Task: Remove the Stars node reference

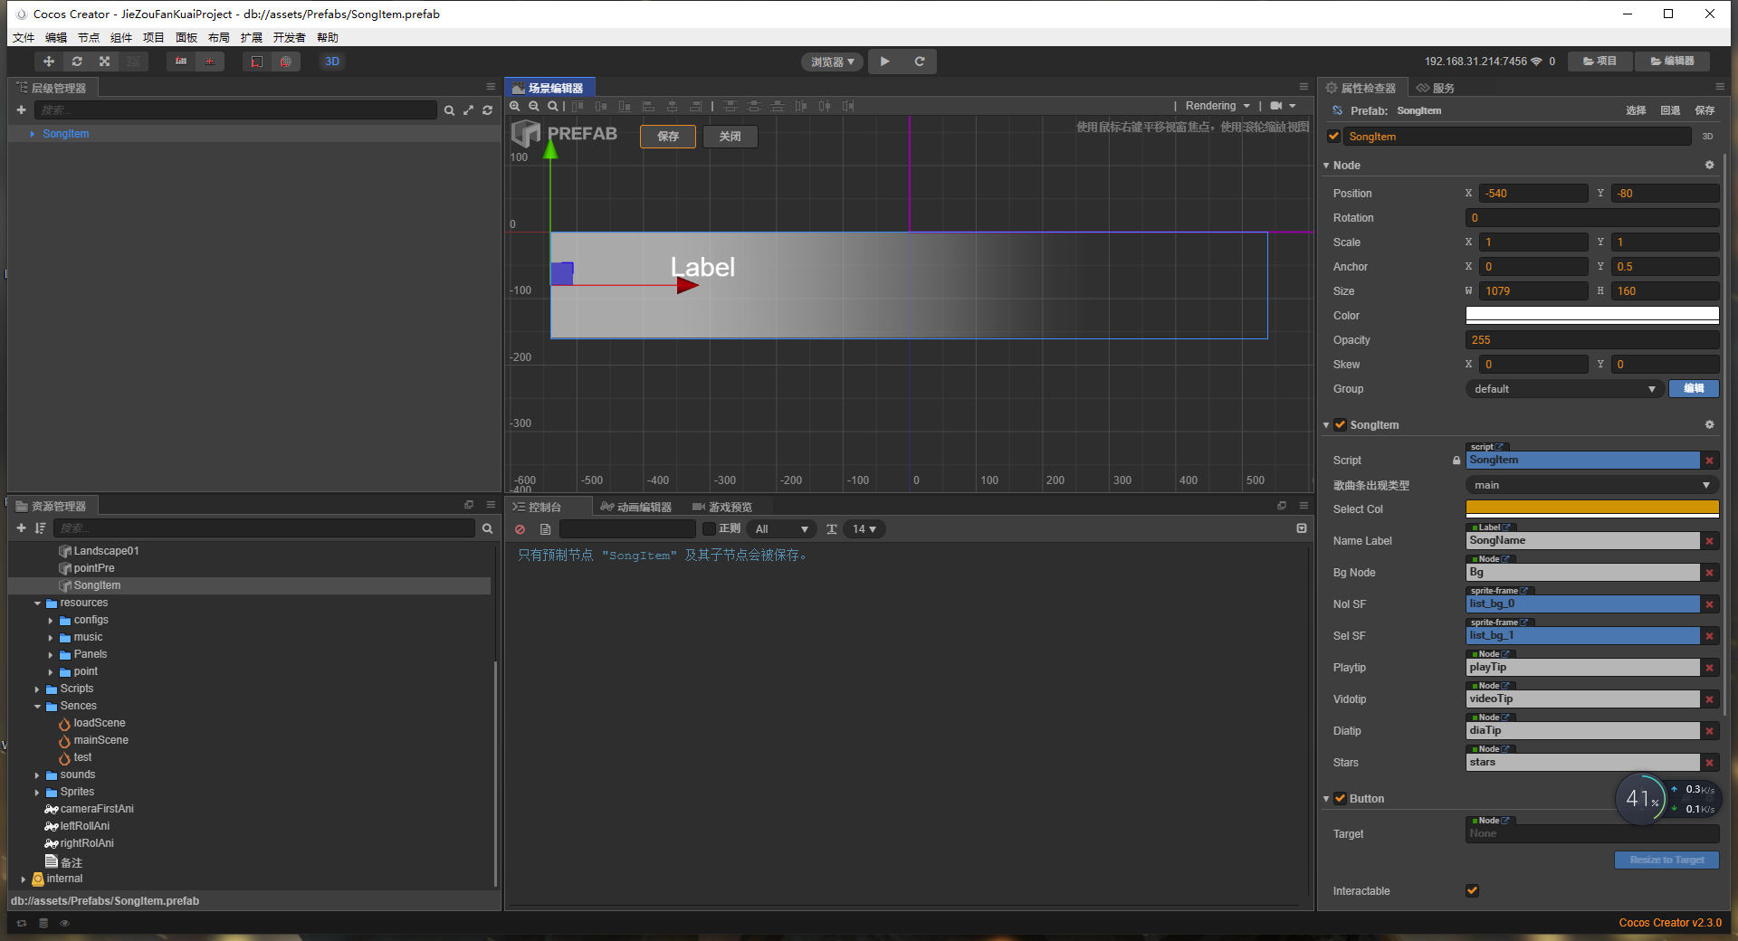Action: [1709, 763]
